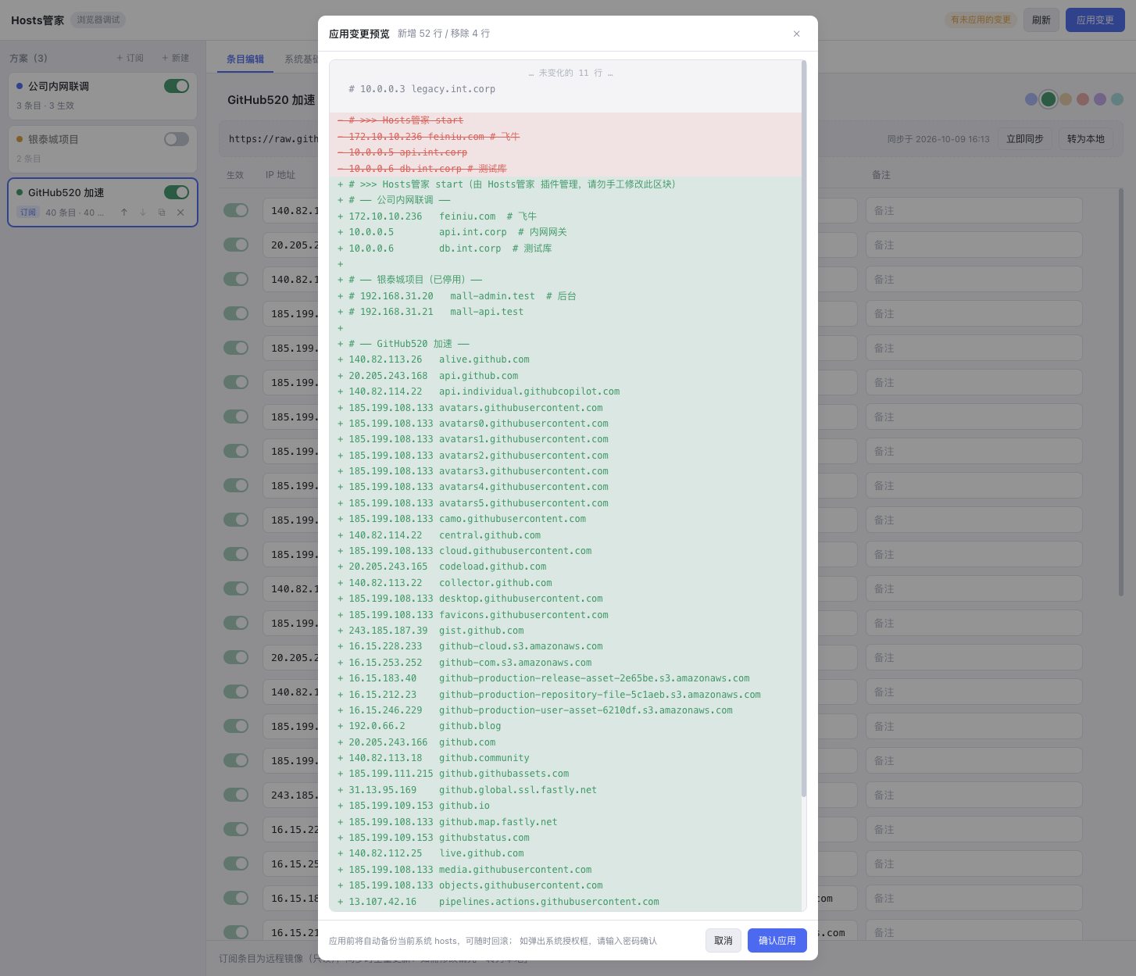Viewport: 1136px width, 976px height.
Task: Toggle the entry switch for row 16.15.25
Action: pyautogui.click(x=236, y=863)
